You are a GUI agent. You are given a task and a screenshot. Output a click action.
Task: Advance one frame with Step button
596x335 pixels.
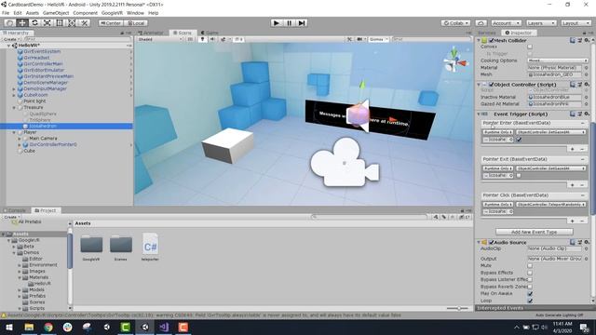click(302, 23)
